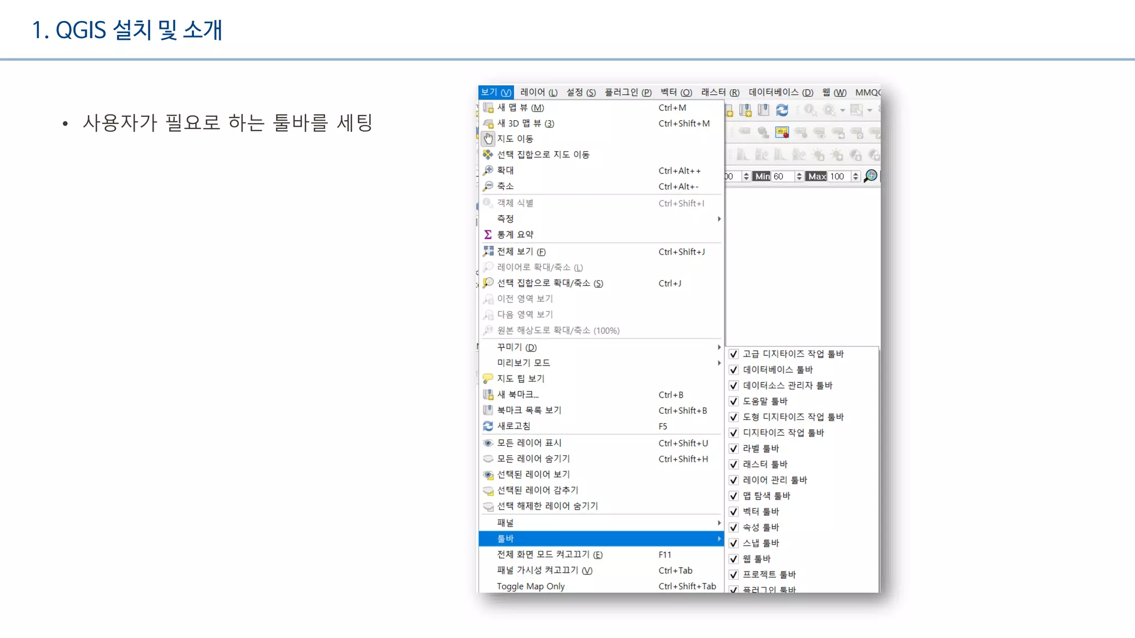Click the greyed identify features toolbar icon
This screenshot has height=638, width=1135.
tap(811, 110)
